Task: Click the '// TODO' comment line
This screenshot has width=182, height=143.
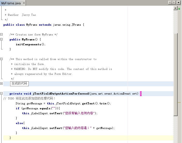Action: pos(29,98)
